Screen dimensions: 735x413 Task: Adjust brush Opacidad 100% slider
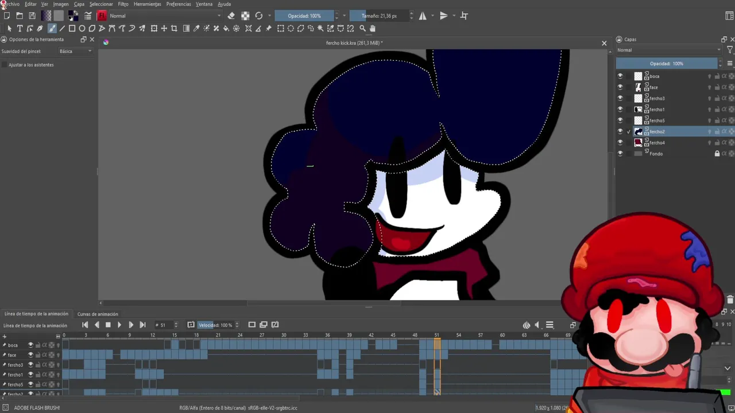304,15
